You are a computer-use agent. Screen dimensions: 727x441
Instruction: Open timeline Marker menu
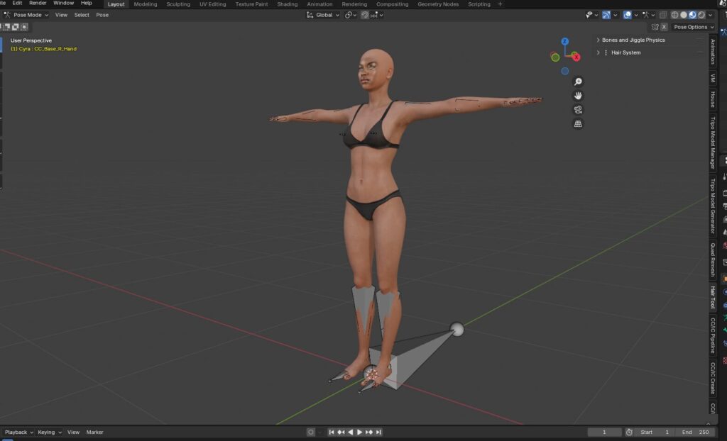[94, 432]
